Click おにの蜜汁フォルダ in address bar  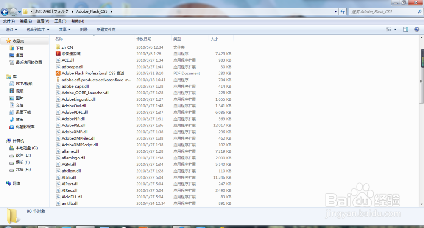(x=52, y=11)
